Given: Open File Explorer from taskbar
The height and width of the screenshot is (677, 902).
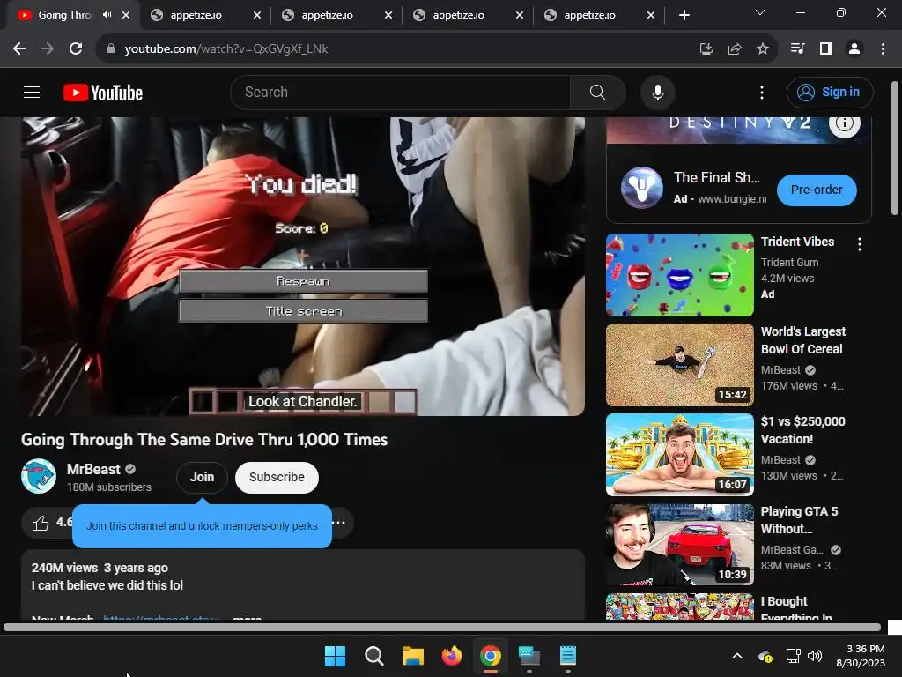Looking at the screenshot, I should (x=412, y=656).
